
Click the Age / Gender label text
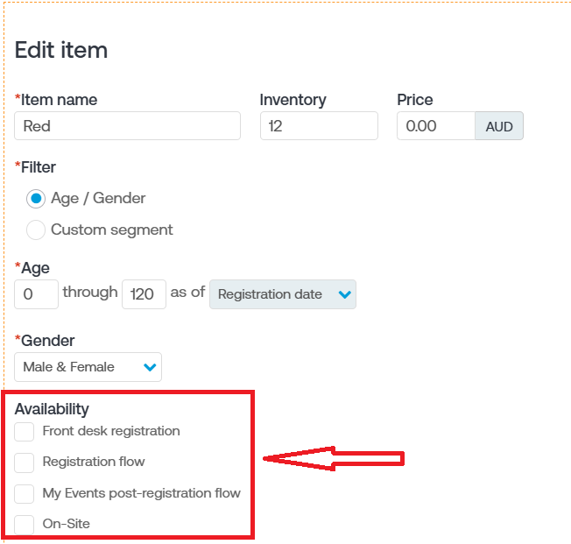click(98, 199)
